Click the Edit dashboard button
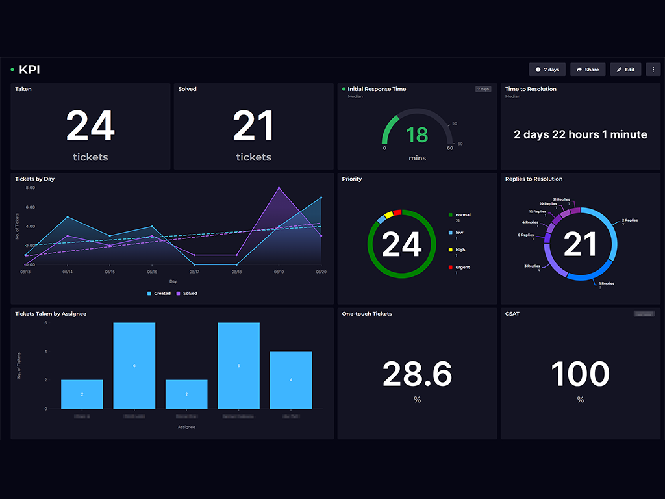 click(625, 70)
